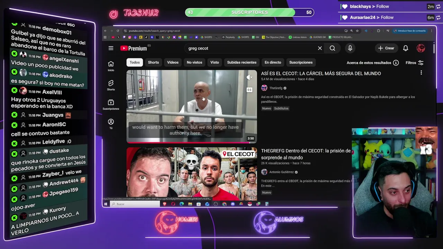Open Brave browser from taskbar
The width and height of the screenshot is (443, 249).
pyautogui.click(x=165, y=204)
